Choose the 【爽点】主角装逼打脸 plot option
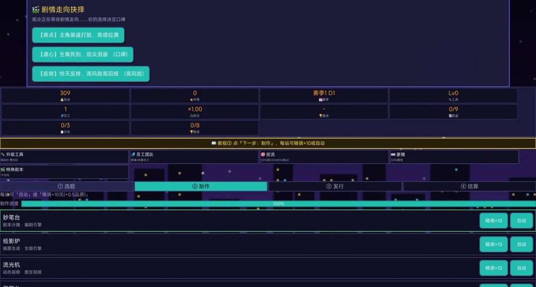This screenshot has height=287, width=536. coord(78,35)
